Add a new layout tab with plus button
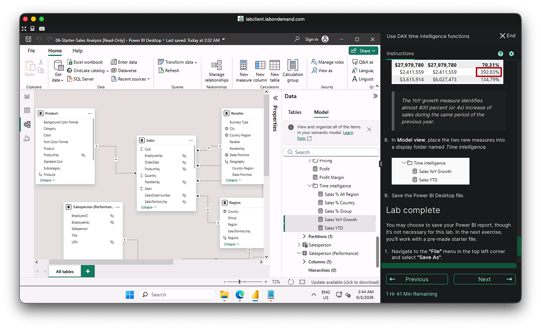Viewport: 541px width, 329px height. (88, 272)
